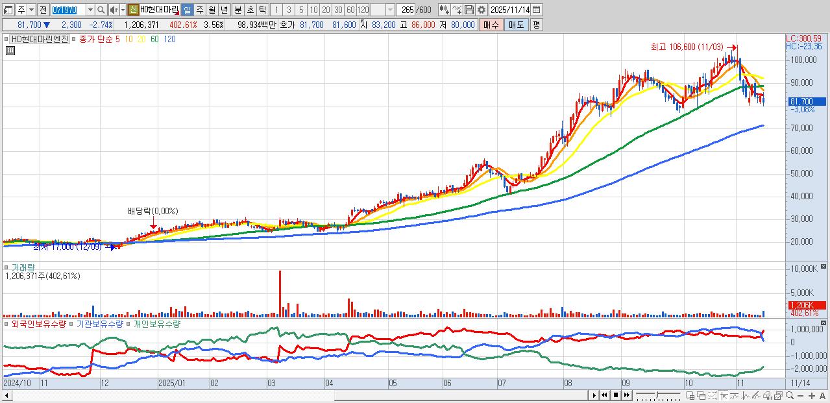Close the volume panel with X box

(x=824, y=266)
